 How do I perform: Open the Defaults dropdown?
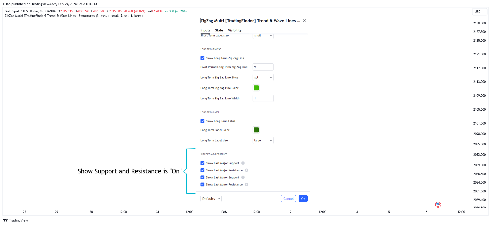coord(211,199)
